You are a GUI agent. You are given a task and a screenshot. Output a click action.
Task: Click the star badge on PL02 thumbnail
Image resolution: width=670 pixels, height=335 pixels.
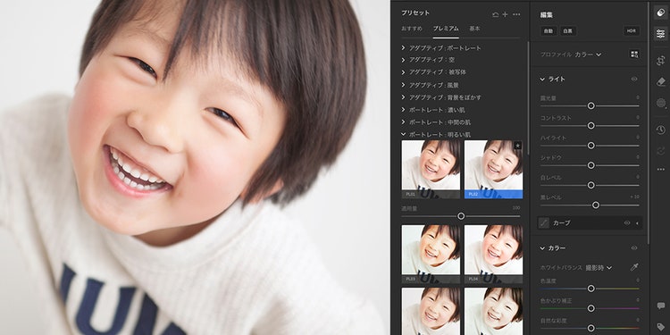click(517, 146)
